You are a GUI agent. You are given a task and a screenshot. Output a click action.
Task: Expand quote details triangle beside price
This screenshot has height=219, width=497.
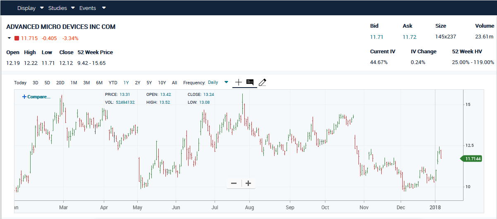point(9,38)
